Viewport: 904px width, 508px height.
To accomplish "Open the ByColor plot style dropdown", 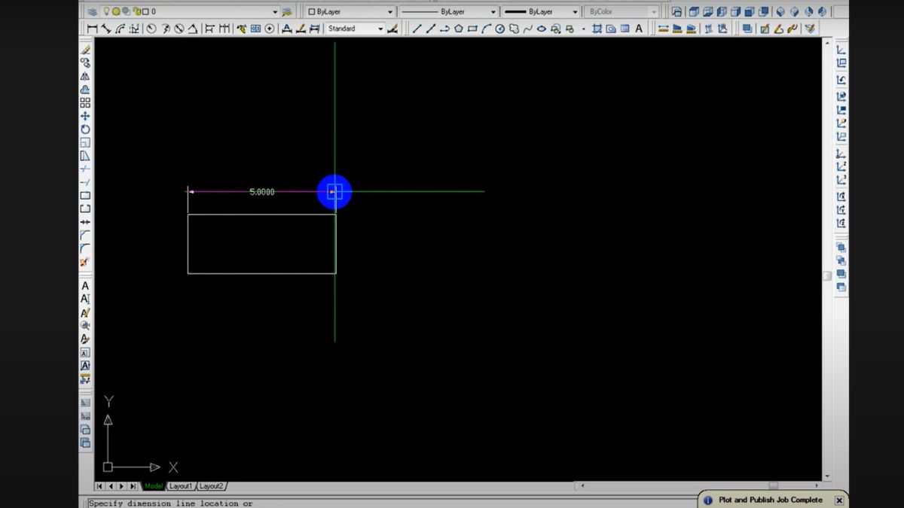I will click(653, 12).
